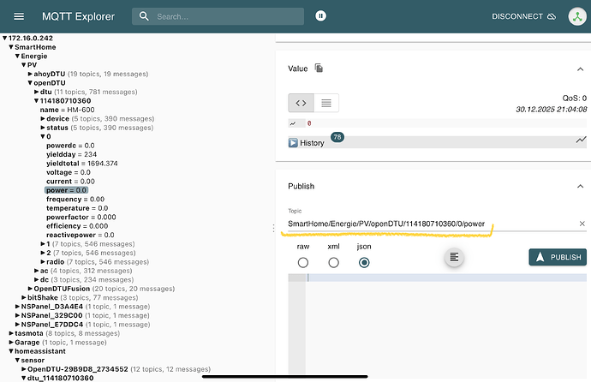Pause updates with the pause button
The width and height of the screenshot is (591, 382).
tap(320, 15)
